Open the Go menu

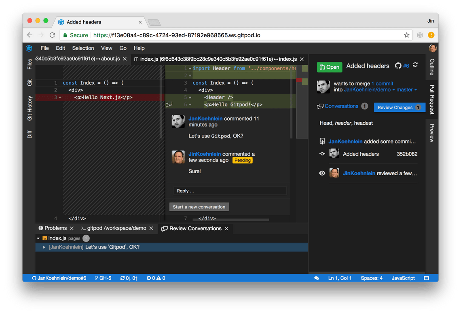coord(123,48)
